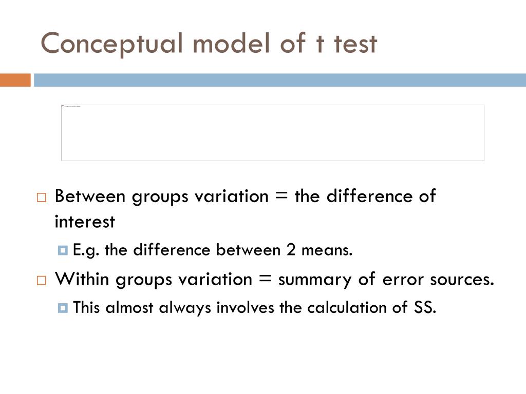Click the equals sign after 'Within groups variation'

pyautogui.click(x=265, y=279)
